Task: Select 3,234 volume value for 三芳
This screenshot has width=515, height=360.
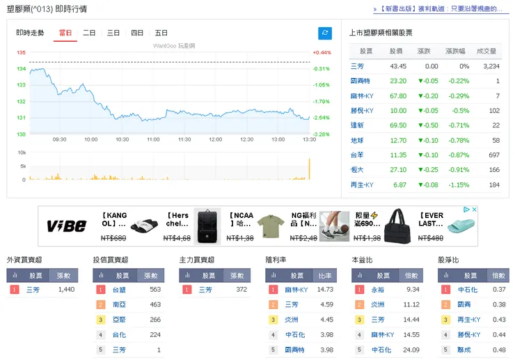Action: tap(491, 66)
